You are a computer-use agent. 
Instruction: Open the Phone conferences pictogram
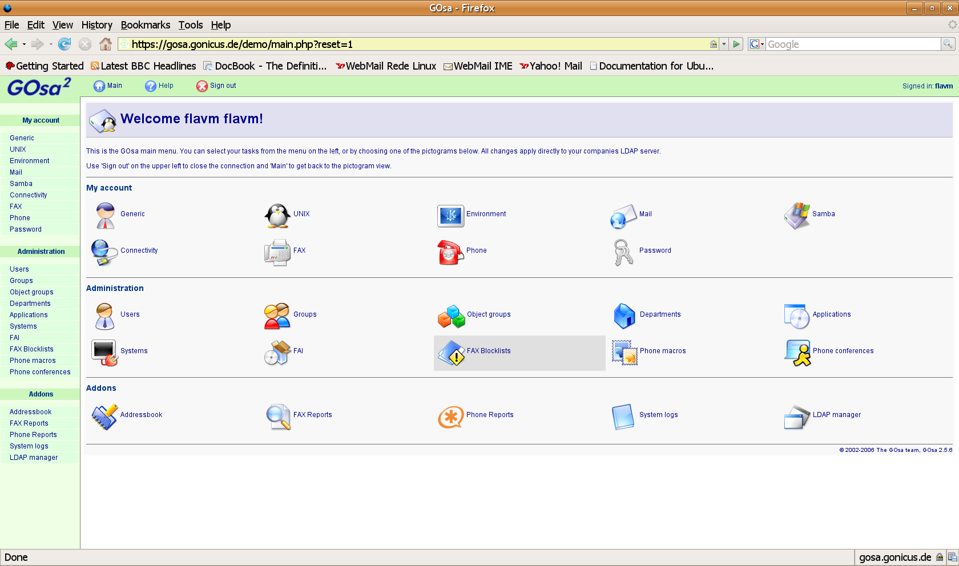(797, 352)
